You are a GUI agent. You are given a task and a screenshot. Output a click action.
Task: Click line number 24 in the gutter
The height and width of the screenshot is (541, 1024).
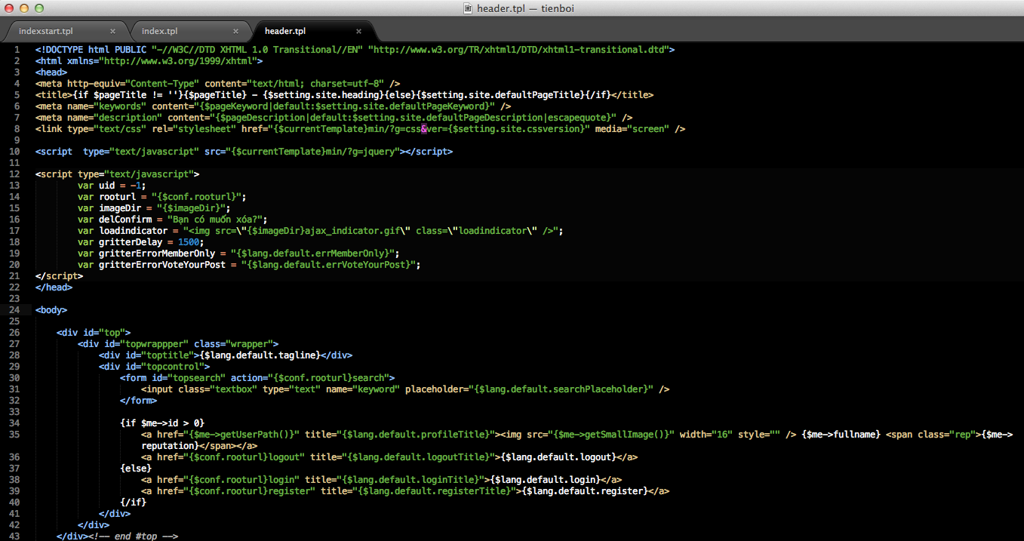14,310
